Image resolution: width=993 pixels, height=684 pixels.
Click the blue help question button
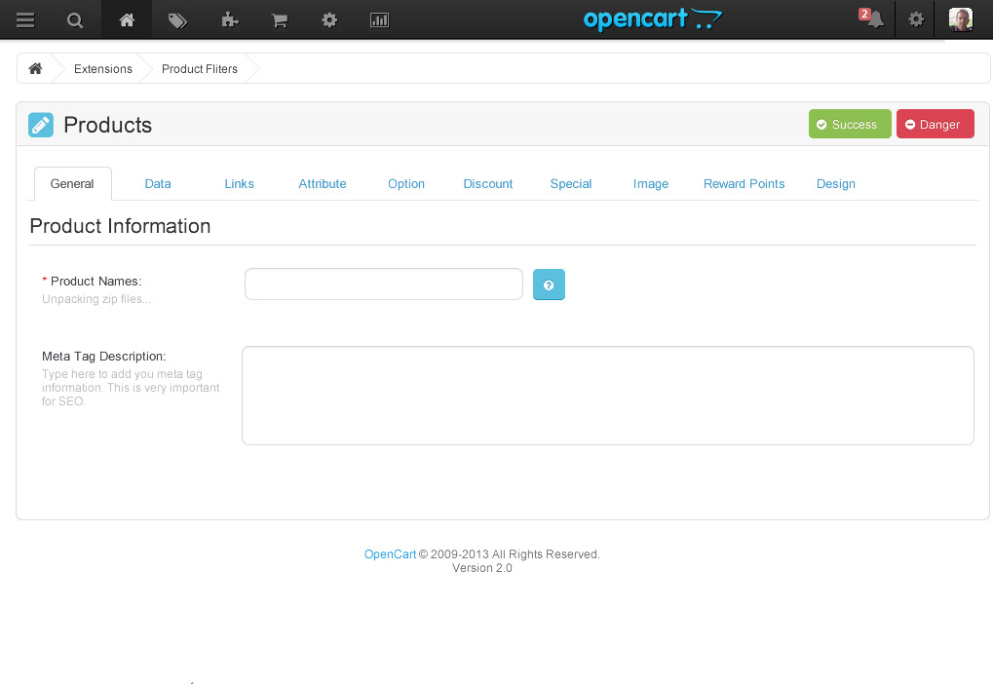click(549, 285)
